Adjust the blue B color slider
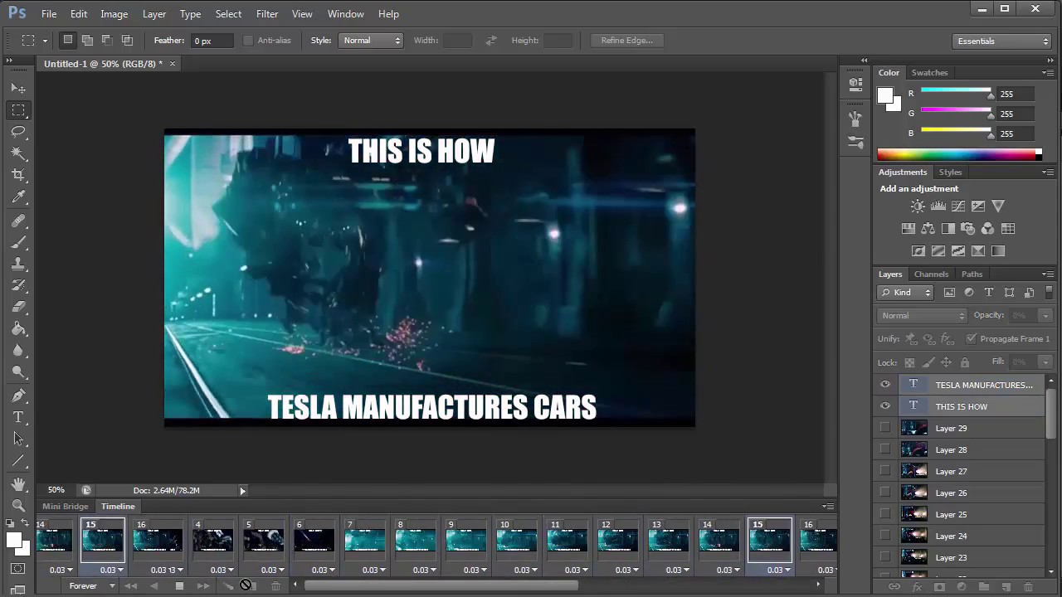This screenshot has width=1062, height=597. pos(956,133)
